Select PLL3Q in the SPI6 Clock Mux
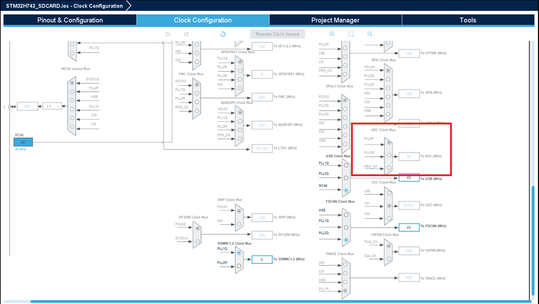This screenshot has height=304, width=539. click(388, 88)
